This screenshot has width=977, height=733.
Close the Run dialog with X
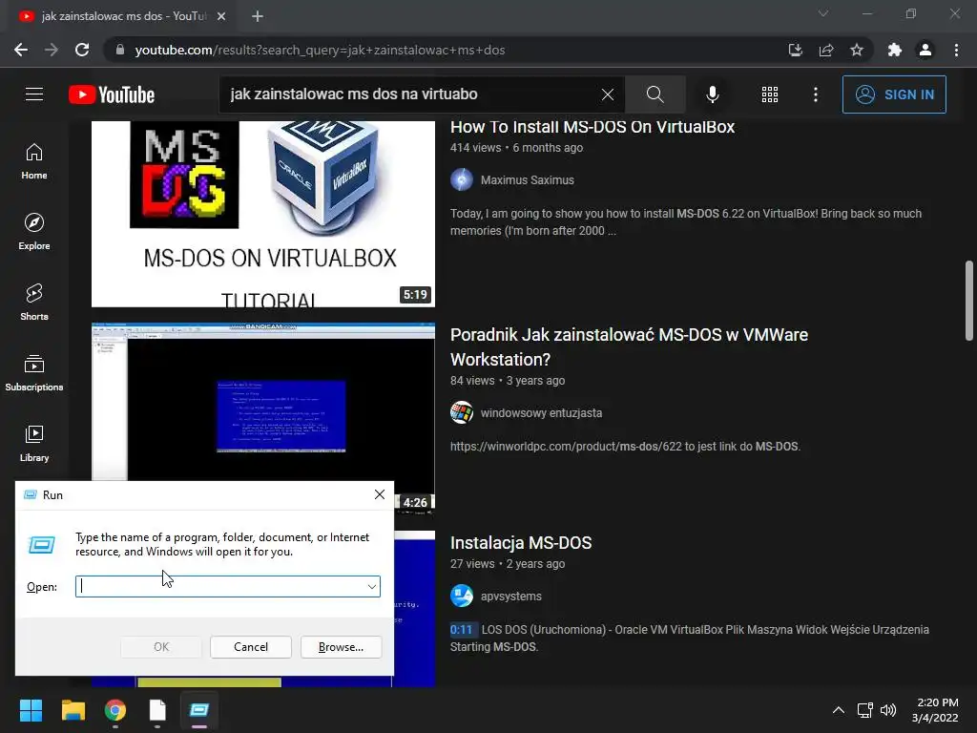coord(380,494)
